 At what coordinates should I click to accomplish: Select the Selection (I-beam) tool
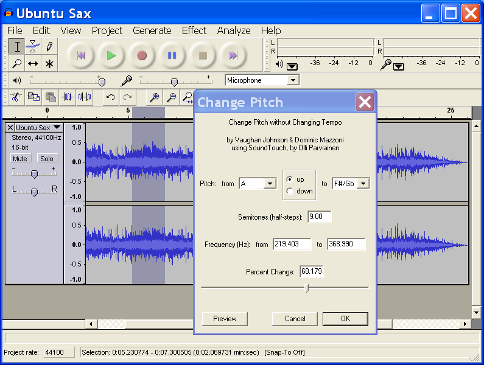[x=17, y=47]
